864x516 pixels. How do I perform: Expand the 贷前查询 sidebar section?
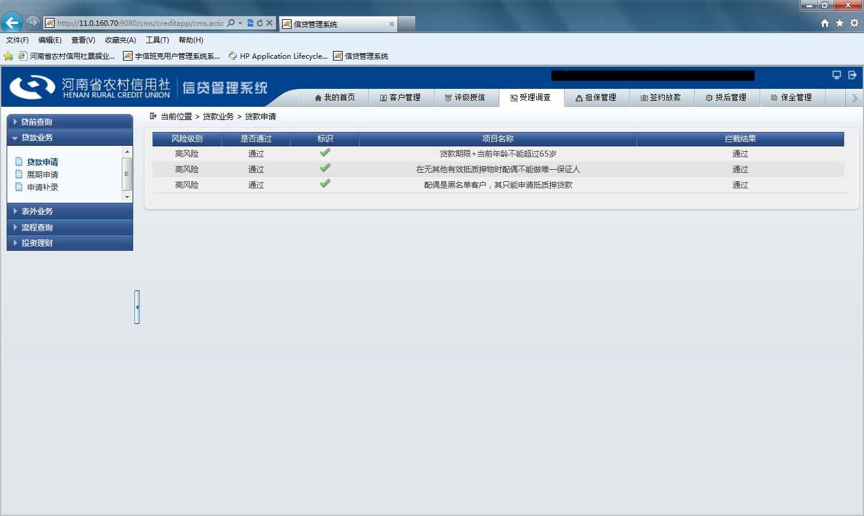coord(70,122)
